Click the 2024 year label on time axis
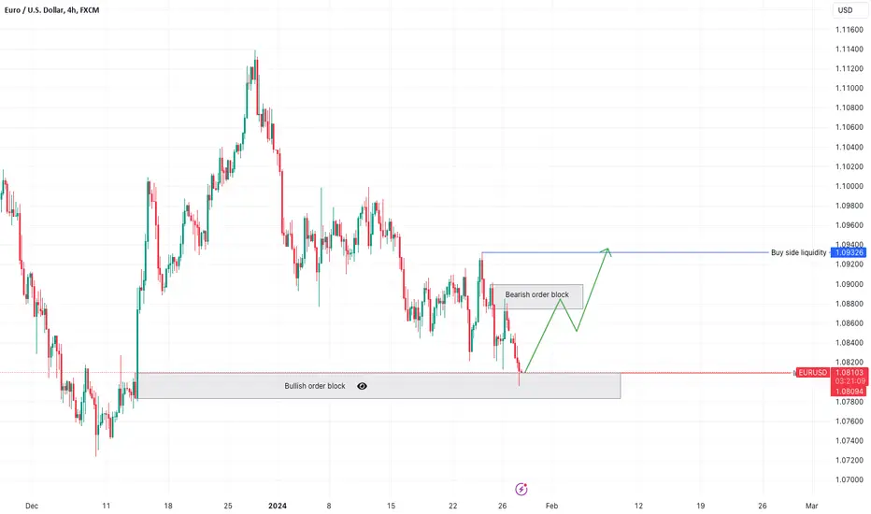 pyautogui.click(x=278, y=506)
